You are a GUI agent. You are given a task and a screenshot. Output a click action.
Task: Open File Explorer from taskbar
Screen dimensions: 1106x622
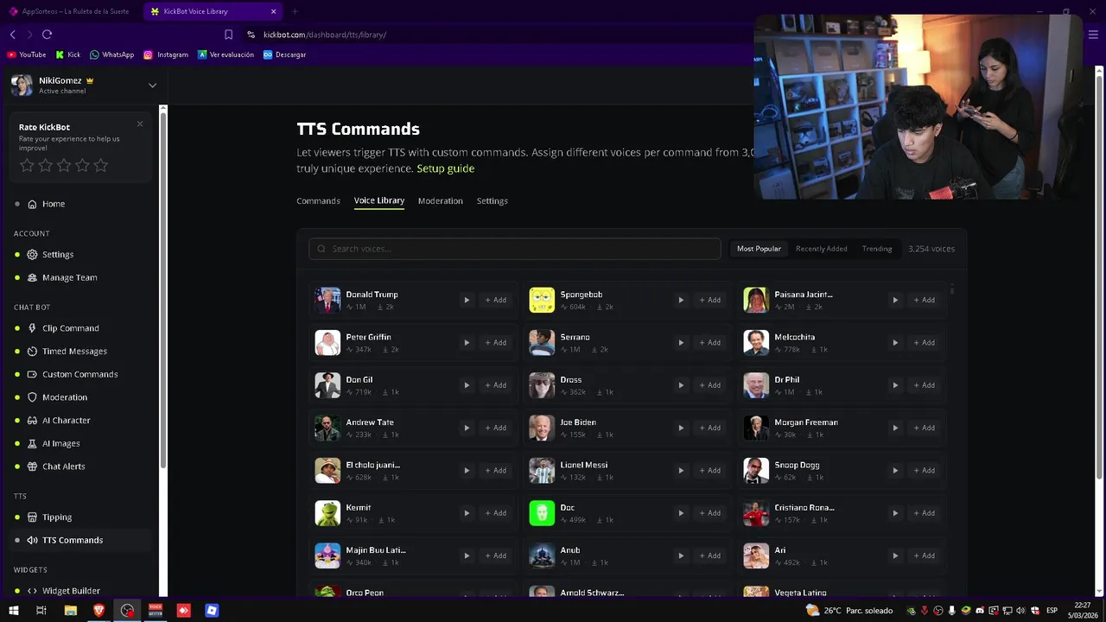pos(71,611)
